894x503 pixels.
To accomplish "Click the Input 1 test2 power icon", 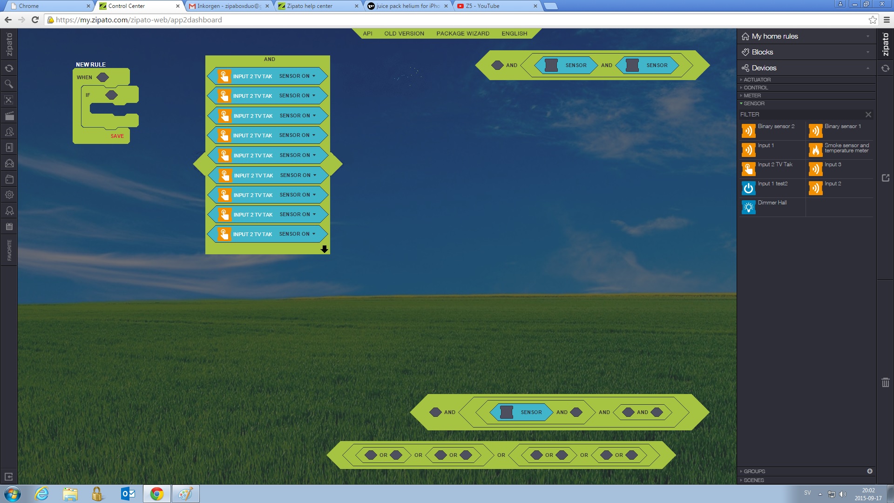I will point(748,188).
